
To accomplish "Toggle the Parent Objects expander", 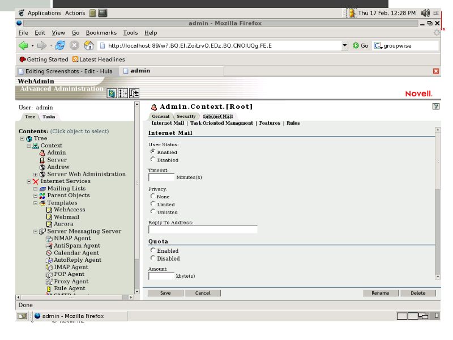I will (36, 196).
